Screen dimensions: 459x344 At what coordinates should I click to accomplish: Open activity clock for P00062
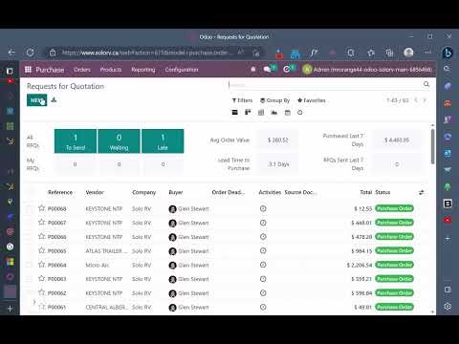click(263, 292)
